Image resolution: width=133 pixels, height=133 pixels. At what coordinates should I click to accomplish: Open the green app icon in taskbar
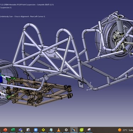point(82,130)
